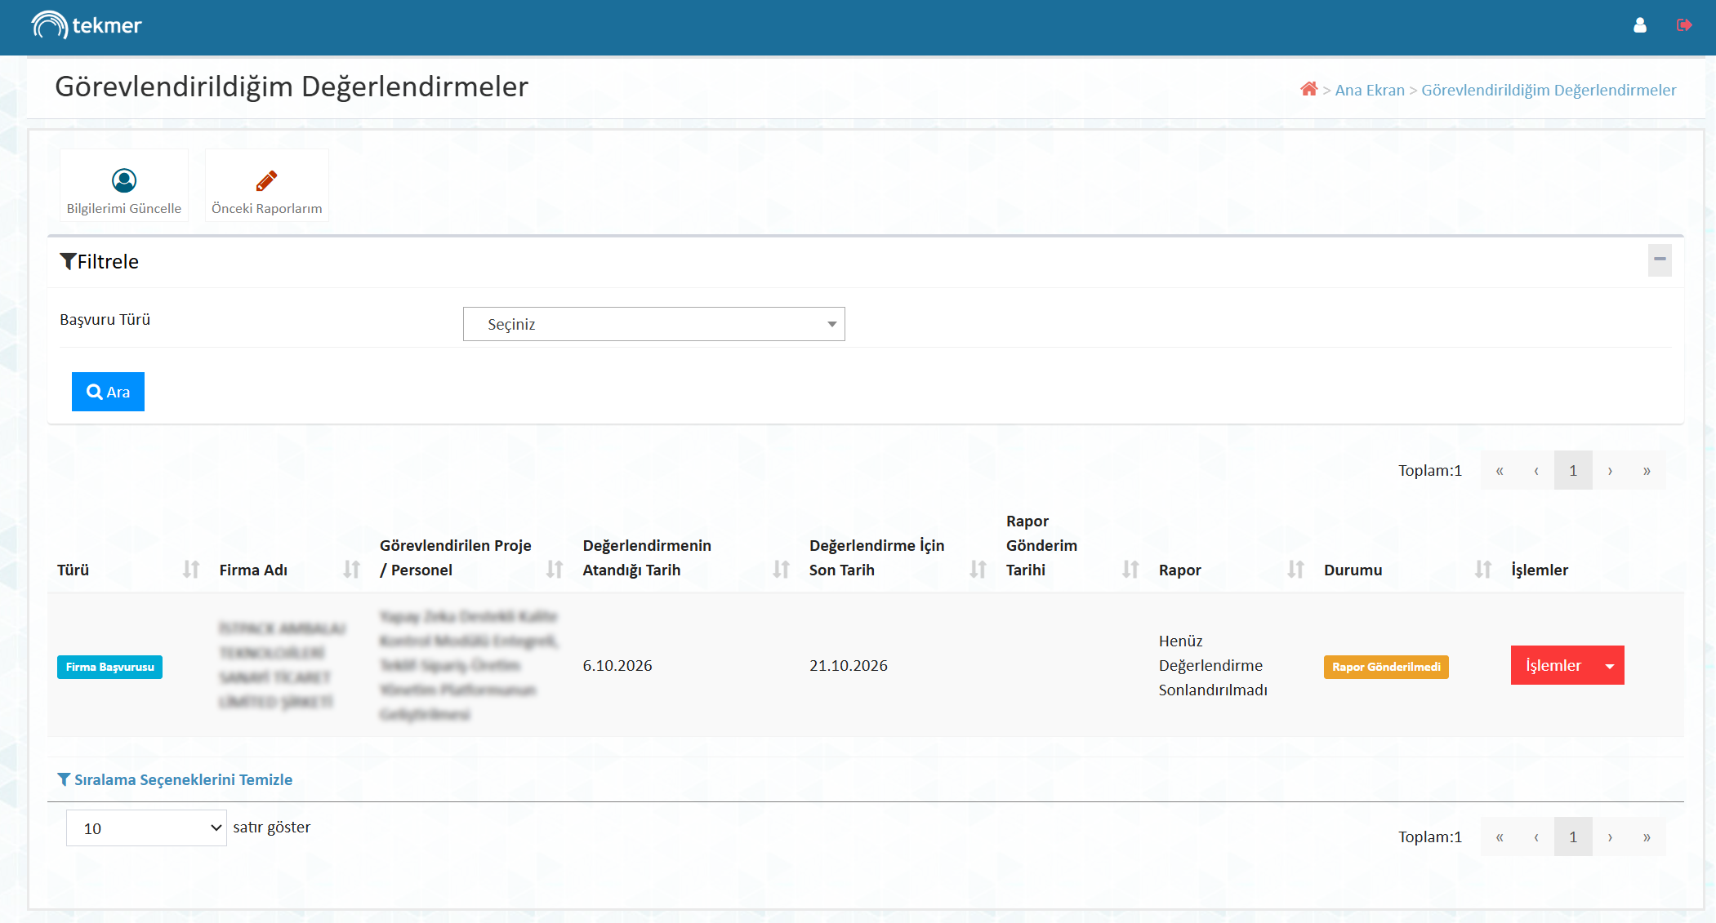Expand the İşlemler dropdown caret
Screen dimensions: 1716x923
click(1610, 665)
